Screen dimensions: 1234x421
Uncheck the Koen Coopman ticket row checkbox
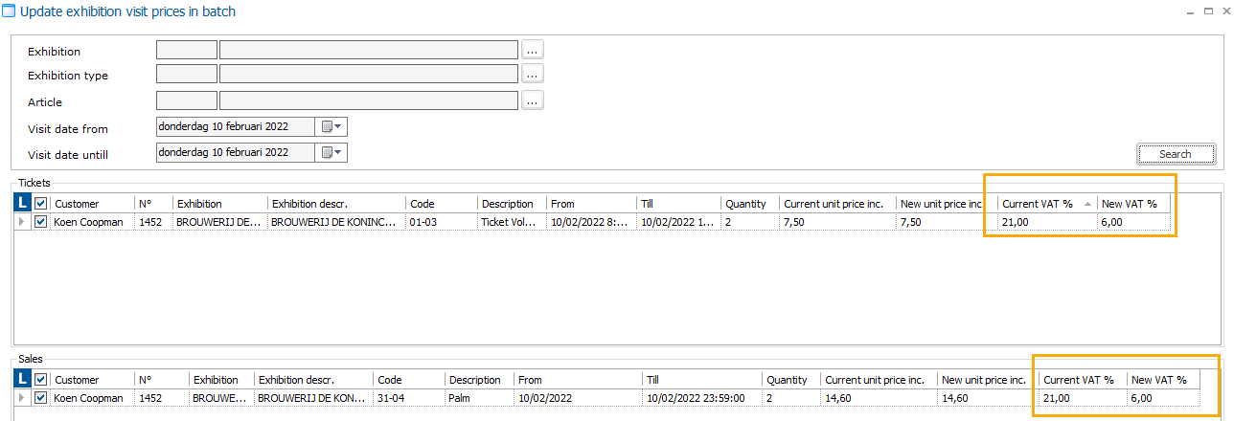[40, 222]
